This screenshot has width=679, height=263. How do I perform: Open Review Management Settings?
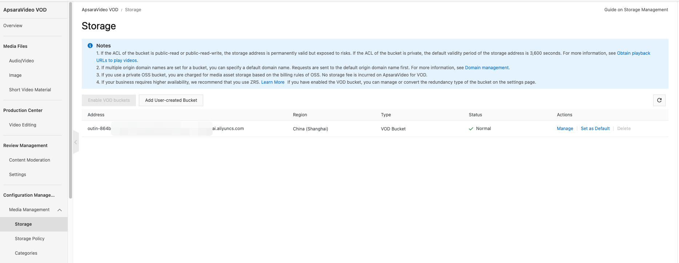point(17,175)
